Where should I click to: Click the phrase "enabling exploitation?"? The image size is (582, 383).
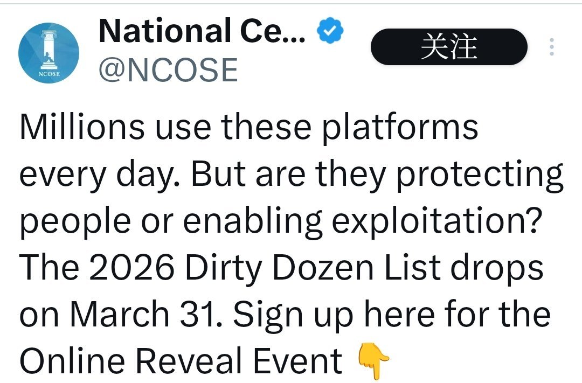(x=361, y=221)
